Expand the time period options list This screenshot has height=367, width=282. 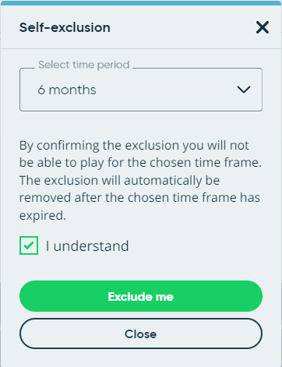[141, 90]
